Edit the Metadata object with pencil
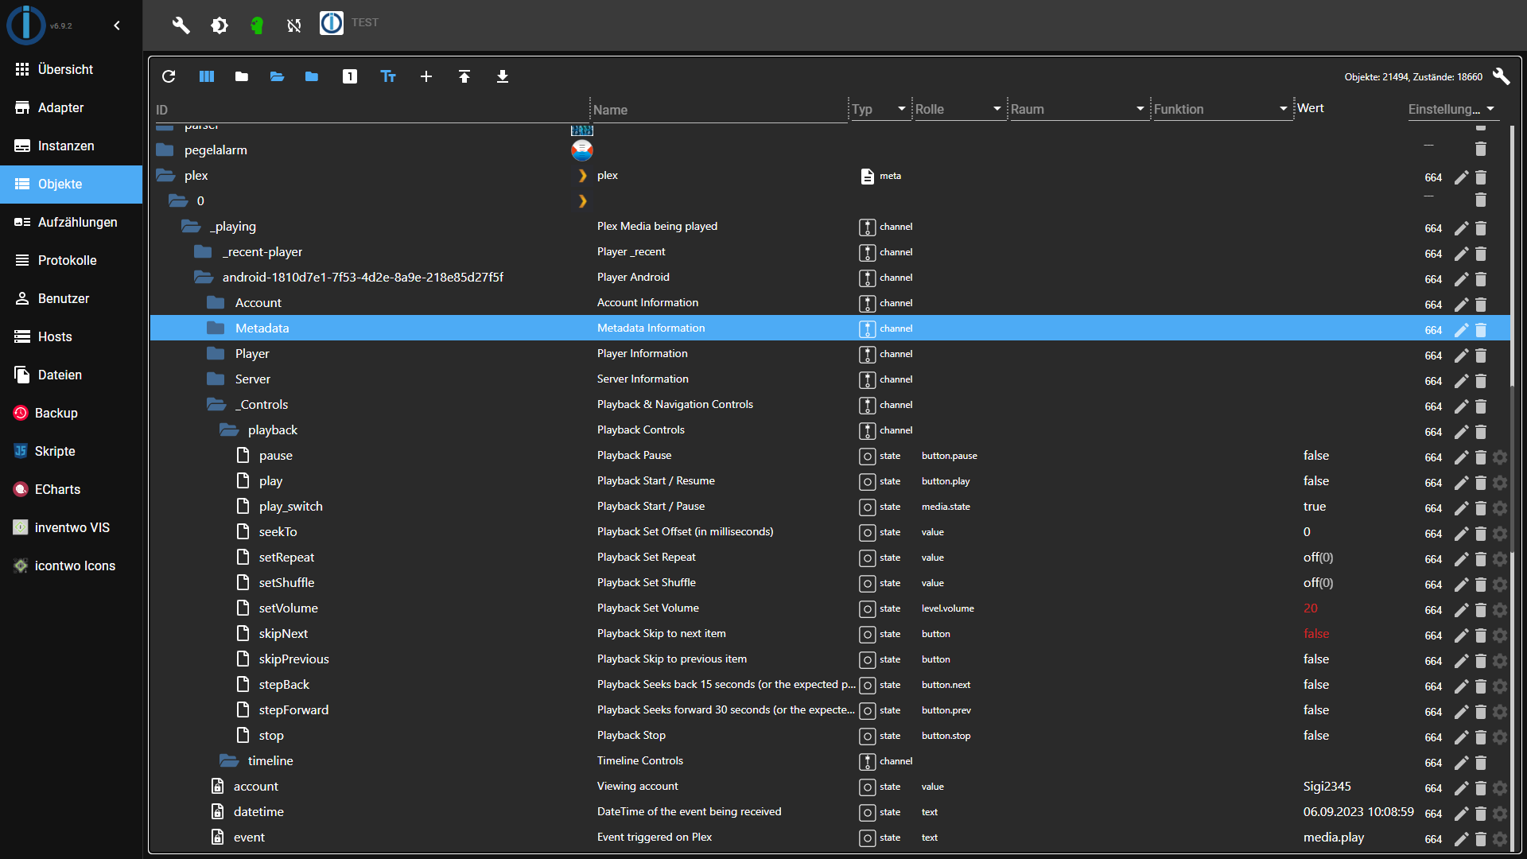This screenshot has width=1527, height=859. (x=1461, y=329)
